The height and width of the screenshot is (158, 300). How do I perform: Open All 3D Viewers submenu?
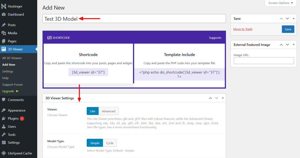12,58
